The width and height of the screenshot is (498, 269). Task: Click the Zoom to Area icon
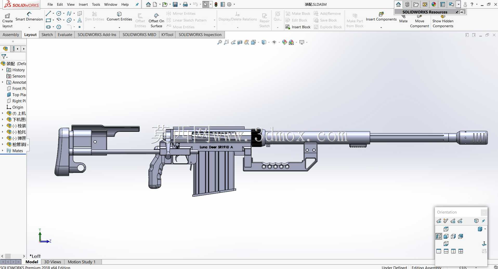(x=226, y=42)
